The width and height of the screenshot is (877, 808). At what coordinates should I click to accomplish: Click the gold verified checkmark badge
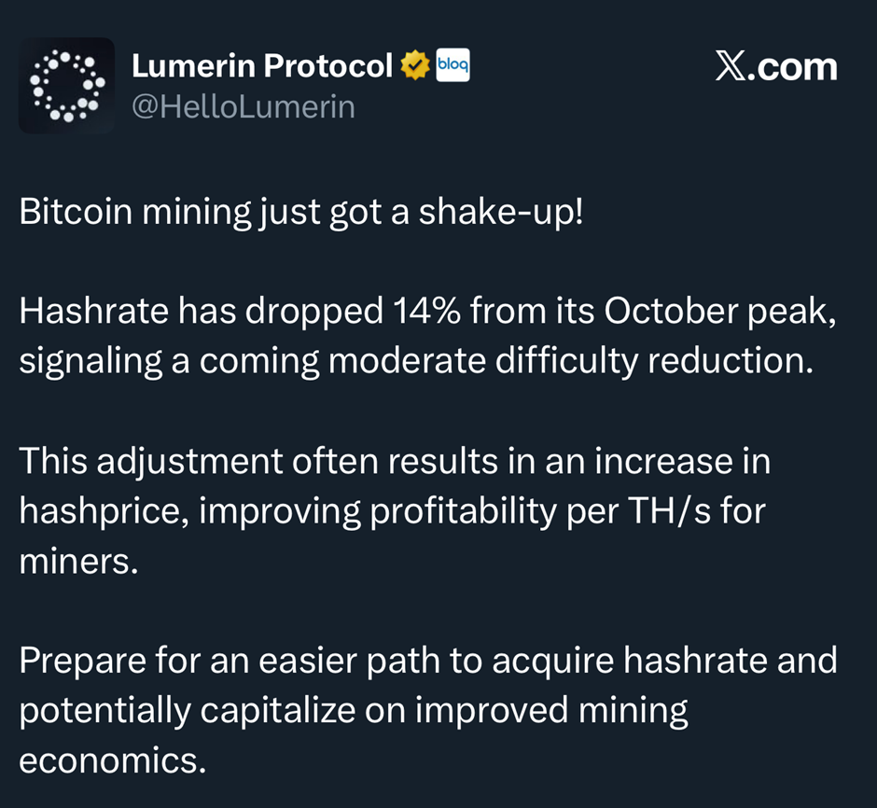(415, 66)
